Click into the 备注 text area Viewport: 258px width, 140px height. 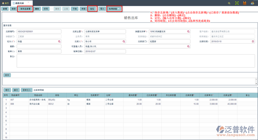coord(136,61)
